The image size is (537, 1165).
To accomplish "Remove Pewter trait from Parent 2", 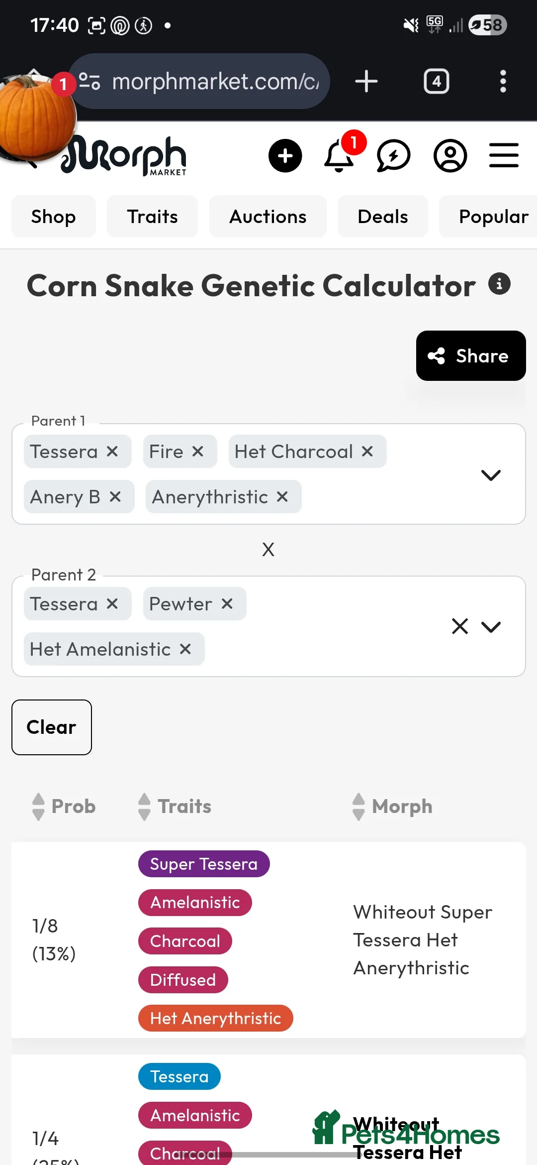I will coord(227,604).
